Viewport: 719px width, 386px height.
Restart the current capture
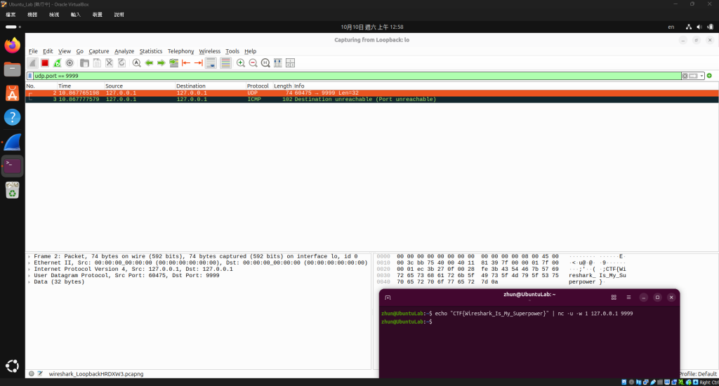tap(57, 62)
